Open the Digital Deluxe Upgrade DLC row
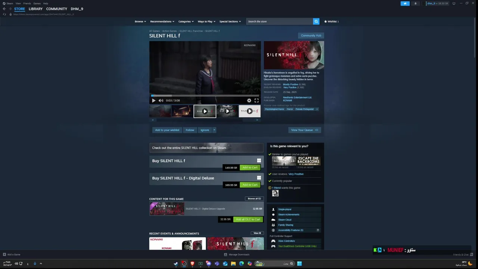Viewport: 478px width, 269px height. (x=207, y=209)
